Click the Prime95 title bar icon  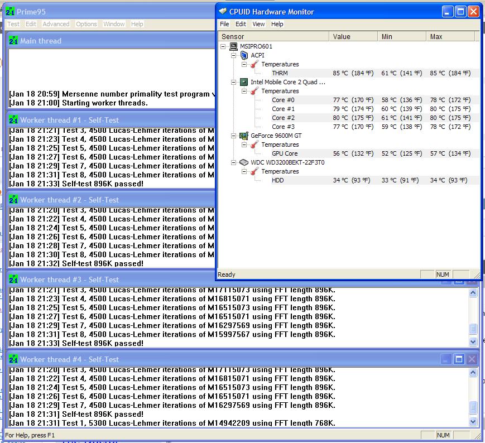click(x=10, y=12)
